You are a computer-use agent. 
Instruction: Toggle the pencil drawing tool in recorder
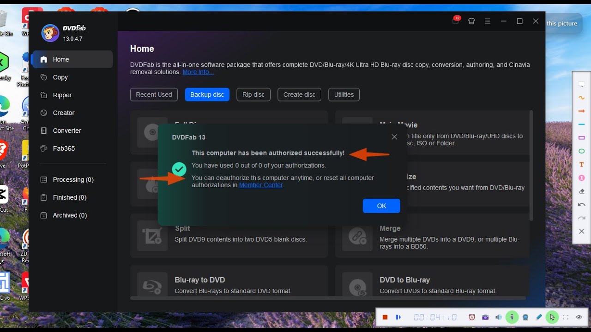click(539, 317)
